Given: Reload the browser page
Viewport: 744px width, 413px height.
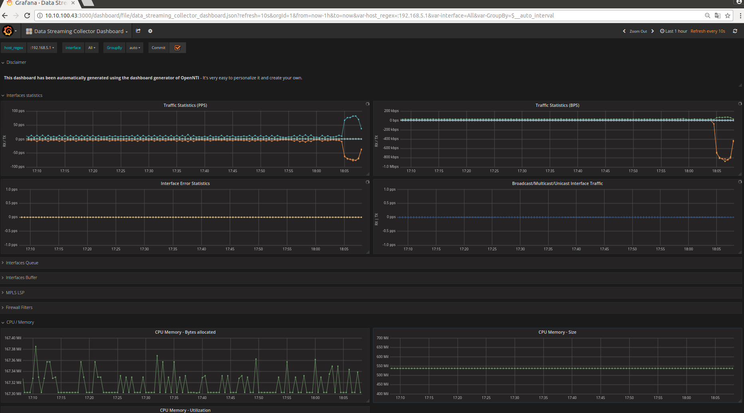Looking at the screenshot, I should [27, 16].
